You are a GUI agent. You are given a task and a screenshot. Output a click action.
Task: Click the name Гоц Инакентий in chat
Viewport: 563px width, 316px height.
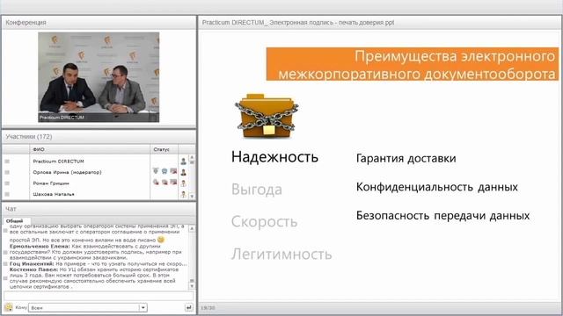click(x=32, y=263)
